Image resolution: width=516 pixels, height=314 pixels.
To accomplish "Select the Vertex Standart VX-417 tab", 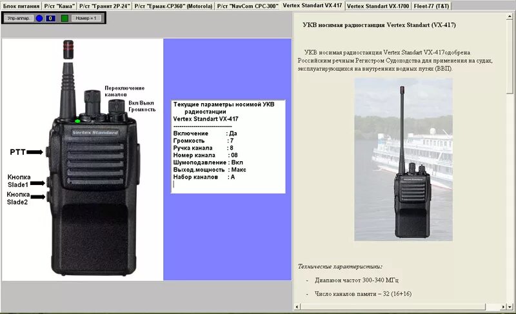I will (312, 6).
